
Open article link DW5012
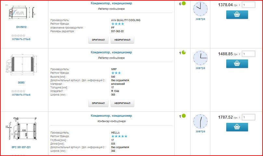click(21, 27)
